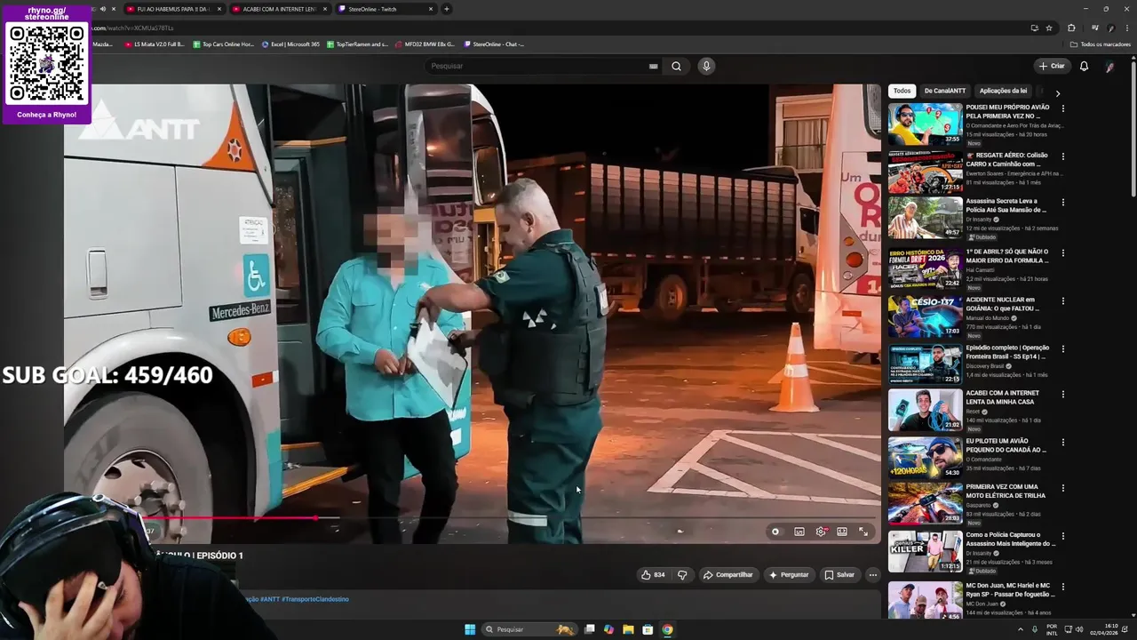Start voice search with the microphone icon
This screenshot has width=1137, height=640.
point(706,66)
